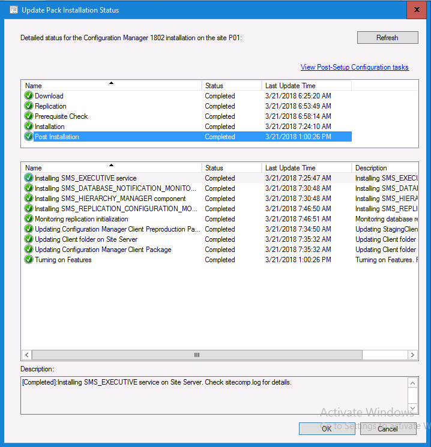The image size is (431, 447).
Task: Select Installing SMS_DATABASE_NOTIFICATION_MONITO... row
Action: [220, 188]
